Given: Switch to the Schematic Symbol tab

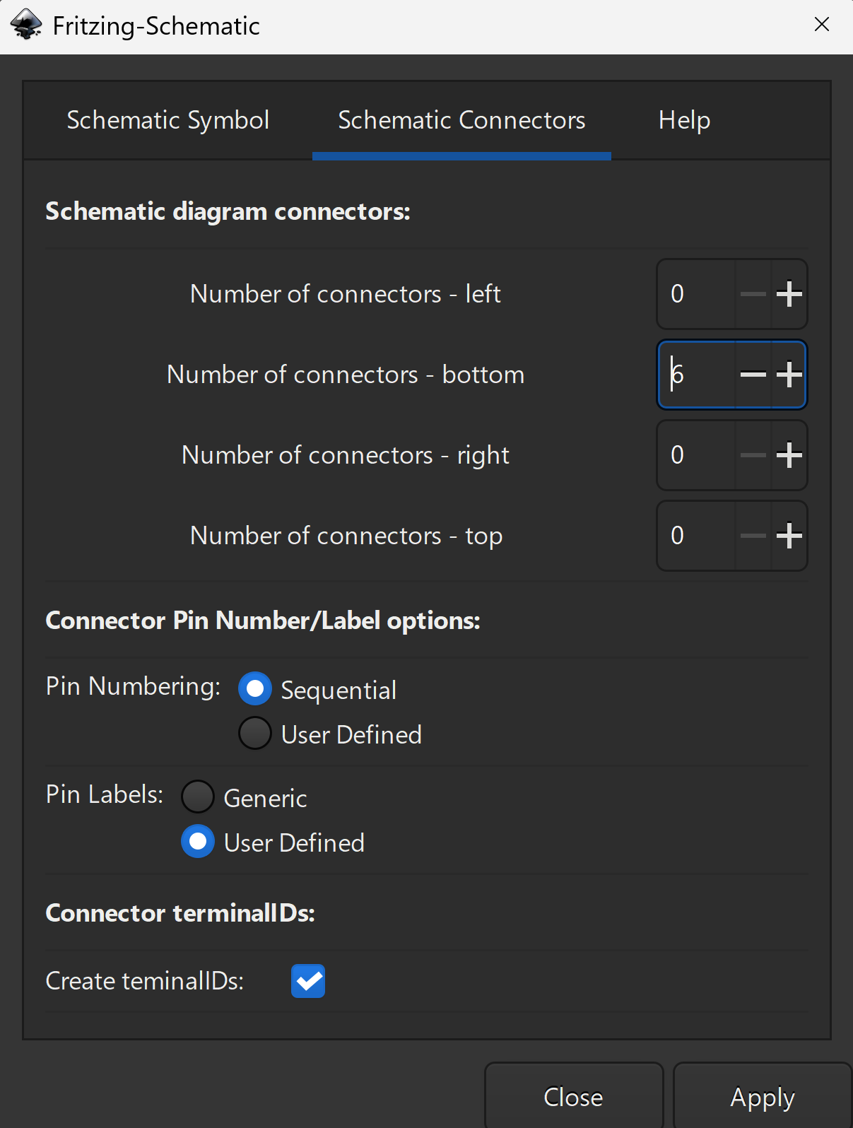Looking at the screenshot, I should (x=167, y=120).
